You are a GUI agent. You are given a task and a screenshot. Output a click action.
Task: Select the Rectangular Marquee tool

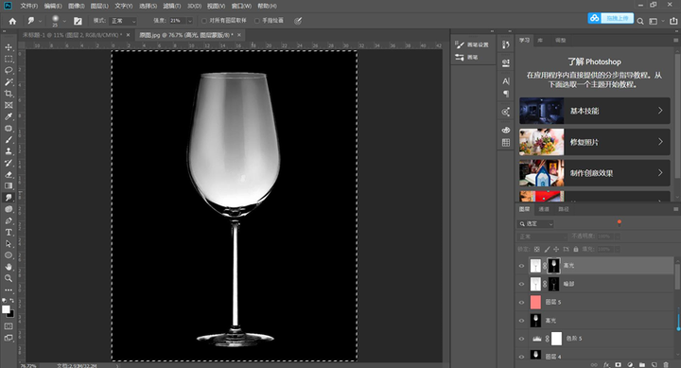pos(9,59)
